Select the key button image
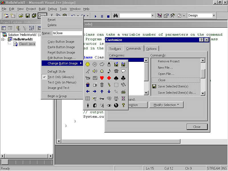The width and height of the screenshot is (228, 171). 102,99
